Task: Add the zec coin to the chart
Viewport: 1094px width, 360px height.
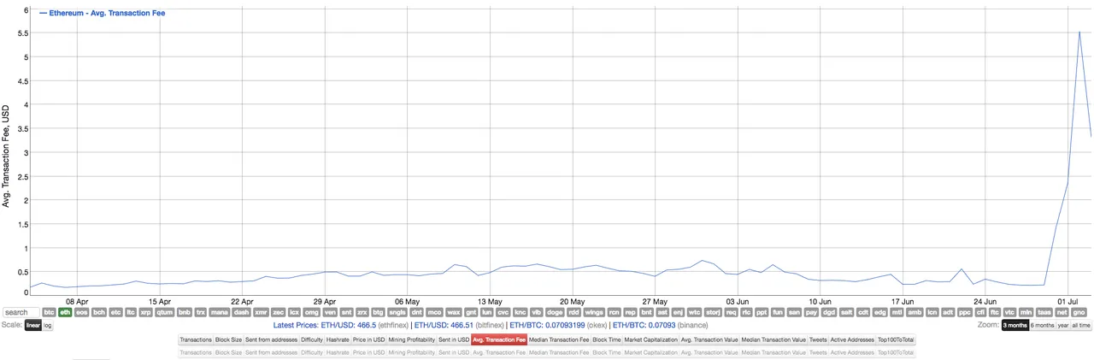Action: [279, 312]
